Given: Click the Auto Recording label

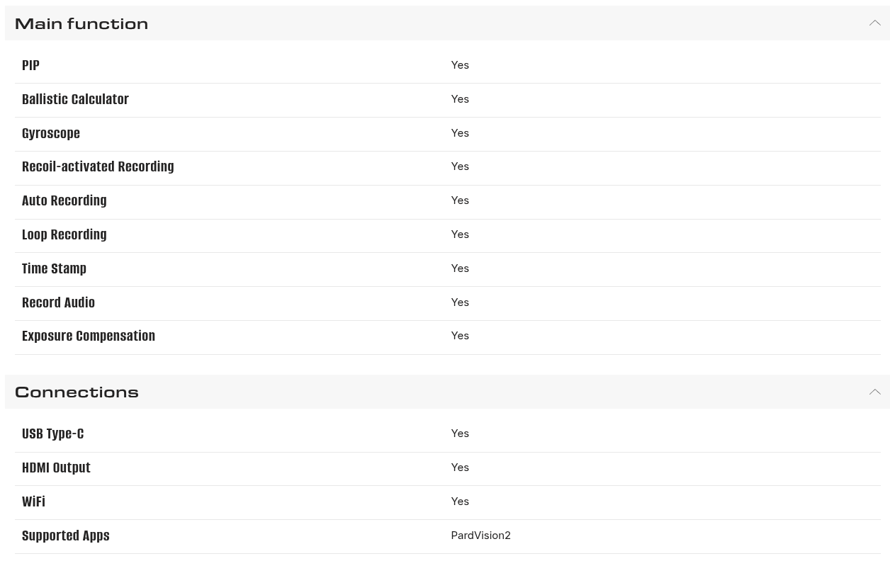Looking at the screenshot, I should coord(64,200).
